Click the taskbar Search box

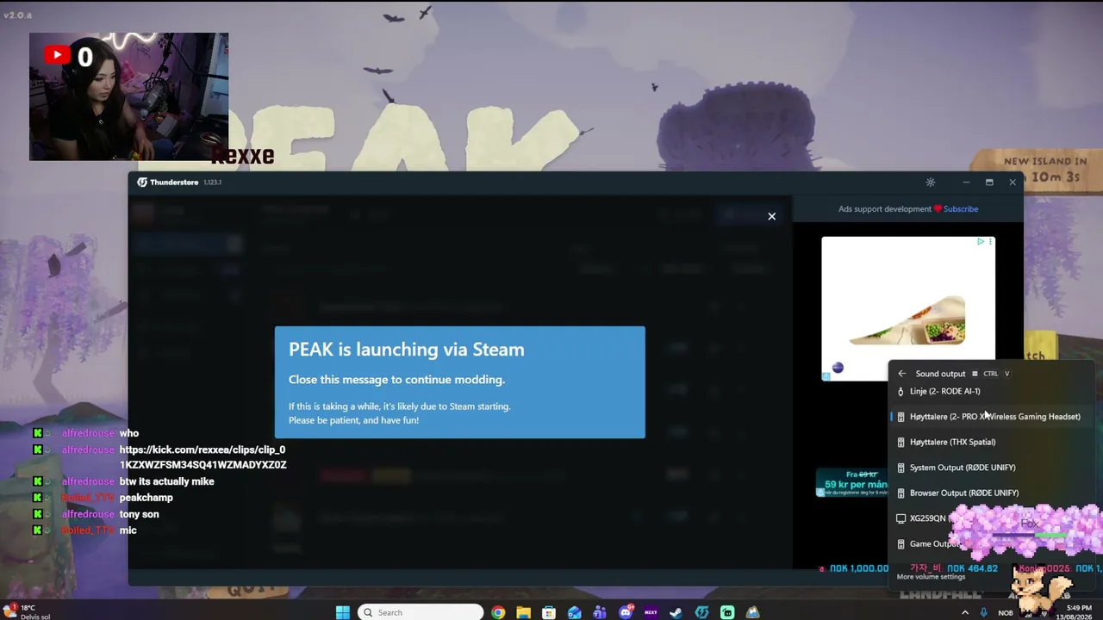click(421, 612)
